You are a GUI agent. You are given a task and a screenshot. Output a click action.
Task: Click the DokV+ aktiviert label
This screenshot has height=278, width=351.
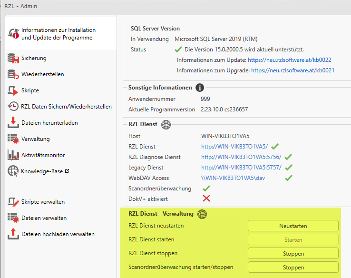pos(148,199)
